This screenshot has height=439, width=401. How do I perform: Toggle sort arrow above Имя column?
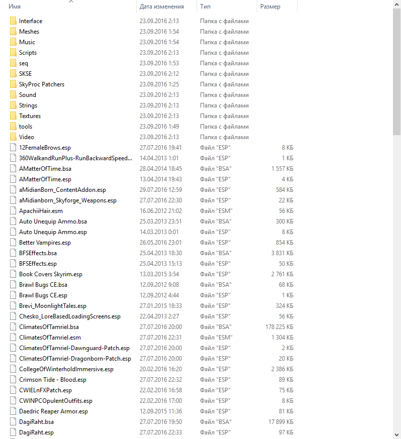click(x=71, y=2)
